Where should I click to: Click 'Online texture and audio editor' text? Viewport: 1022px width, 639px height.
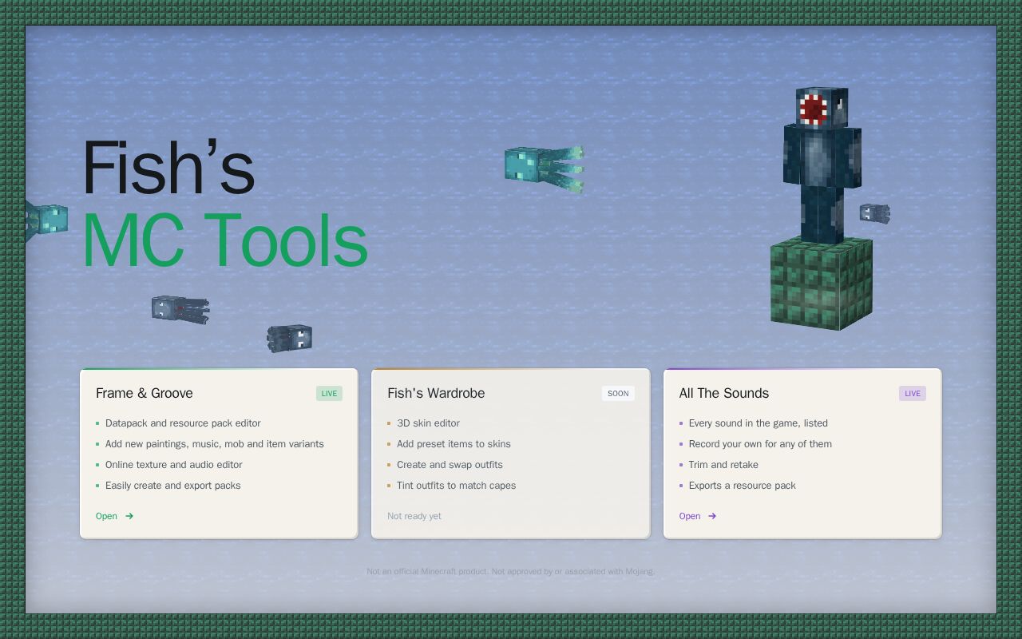point(174,465)
